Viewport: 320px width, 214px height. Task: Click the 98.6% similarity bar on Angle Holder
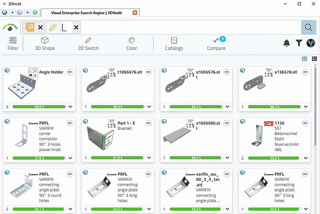tap(39, 107)
